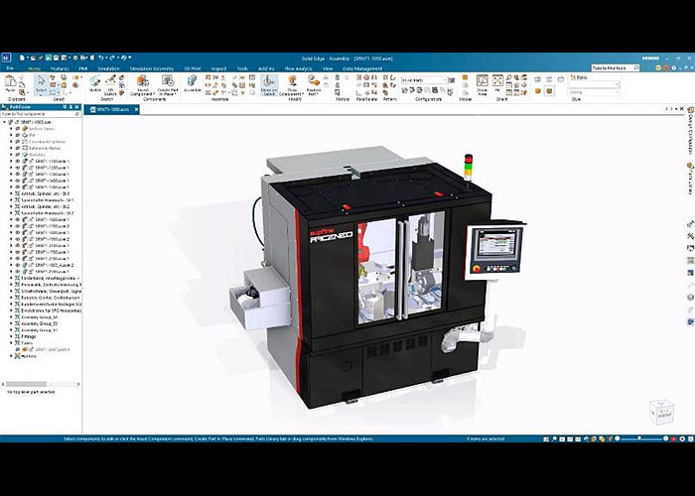Open the Features ribbon tab
The width and height of the screenshot is (695, 496).
60,68
